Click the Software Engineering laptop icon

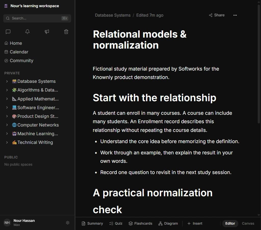point(14,108)
